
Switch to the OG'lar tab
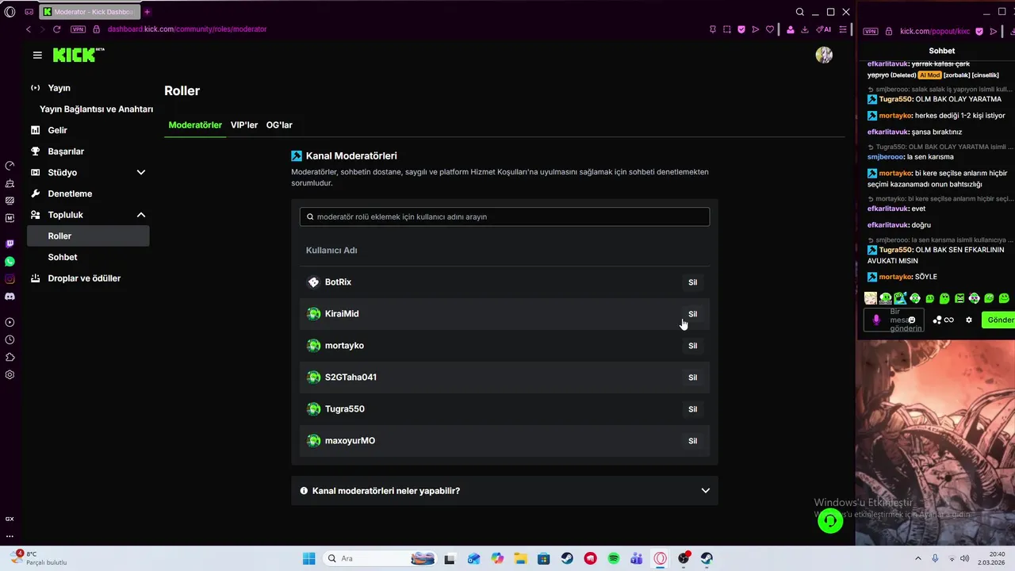[x=279, y=125]
